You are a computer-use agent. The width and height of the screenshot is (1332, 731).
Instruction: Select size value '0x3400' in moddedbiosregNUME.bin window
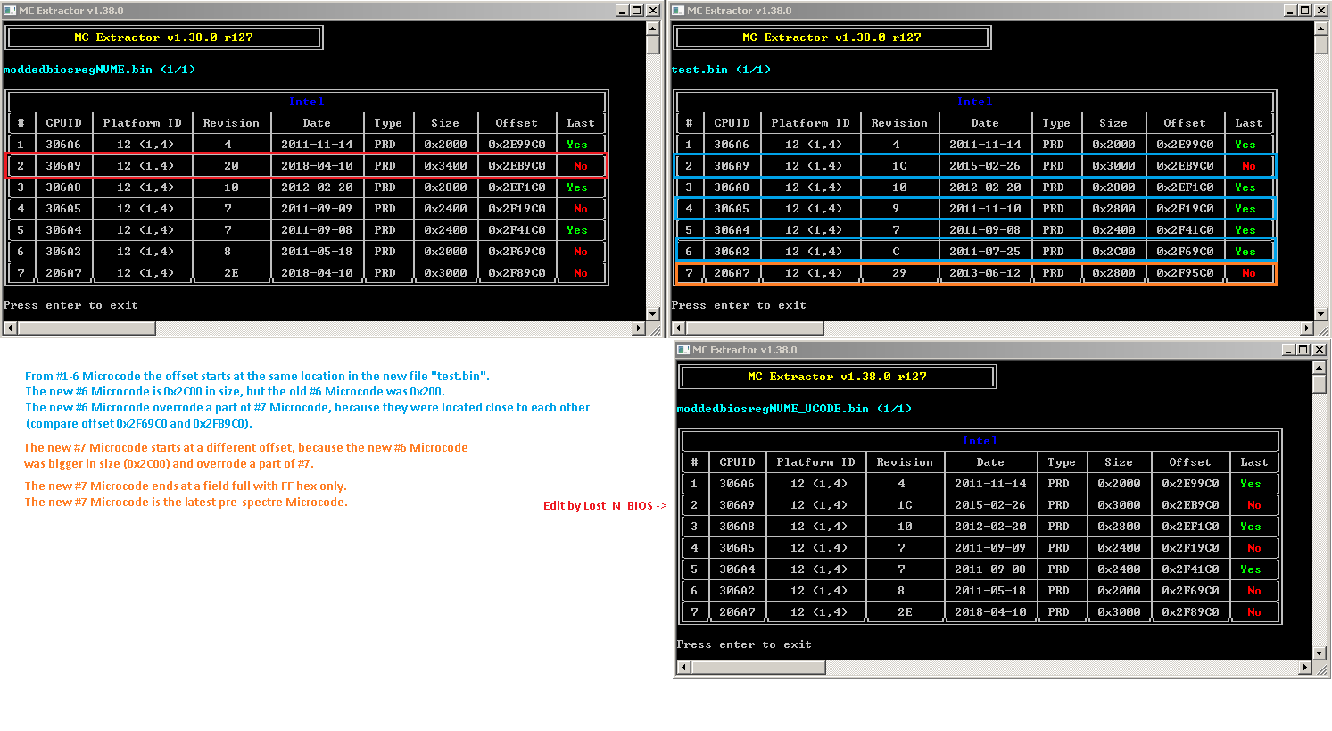tap(445, 166)
